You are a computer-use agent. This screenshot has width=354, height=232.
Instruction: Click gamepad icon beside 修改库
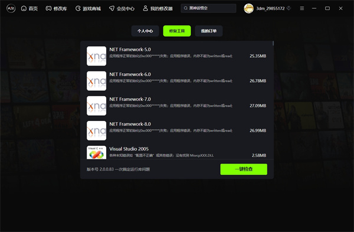click(x=48, y=8)
